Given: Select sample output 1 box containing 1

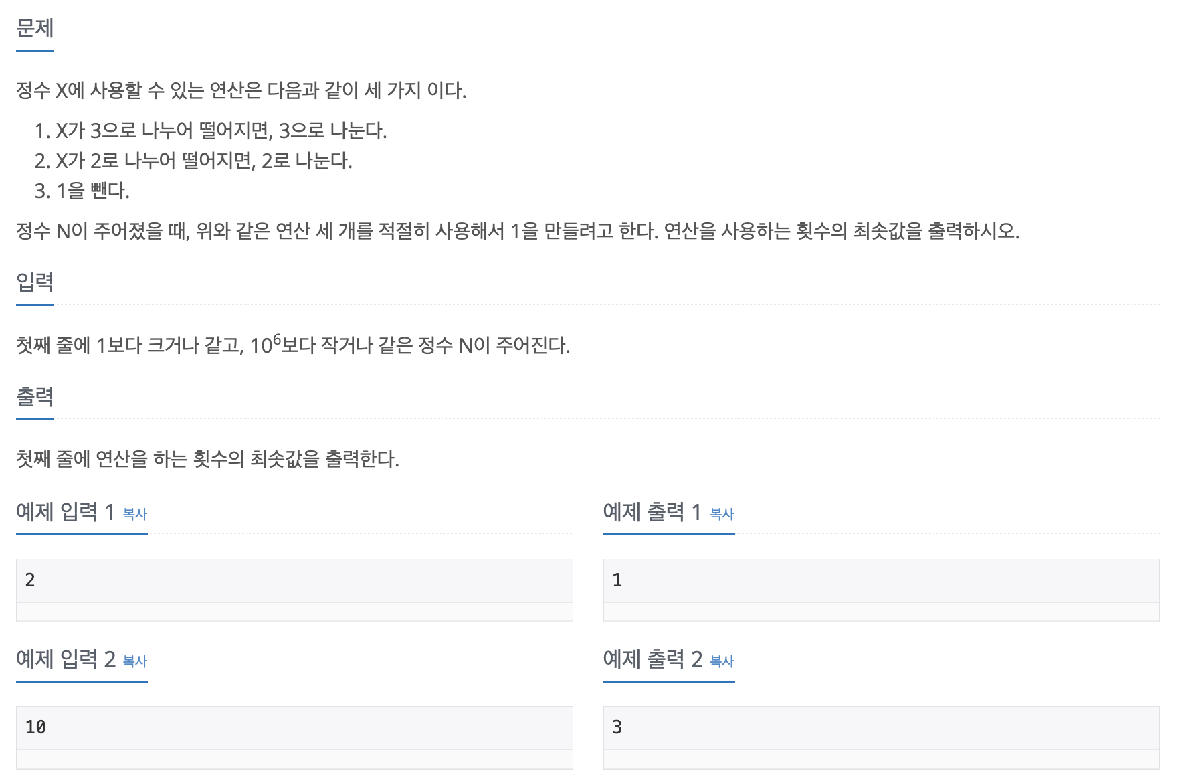Looking at the screenshot, I should [881, 580].
